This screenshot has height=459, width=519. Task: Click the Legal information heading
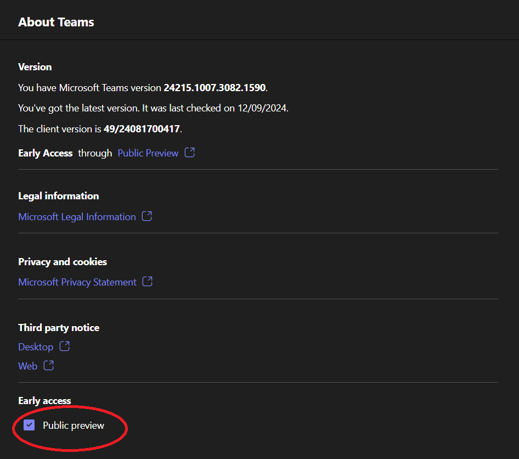(x=59, y=196)
